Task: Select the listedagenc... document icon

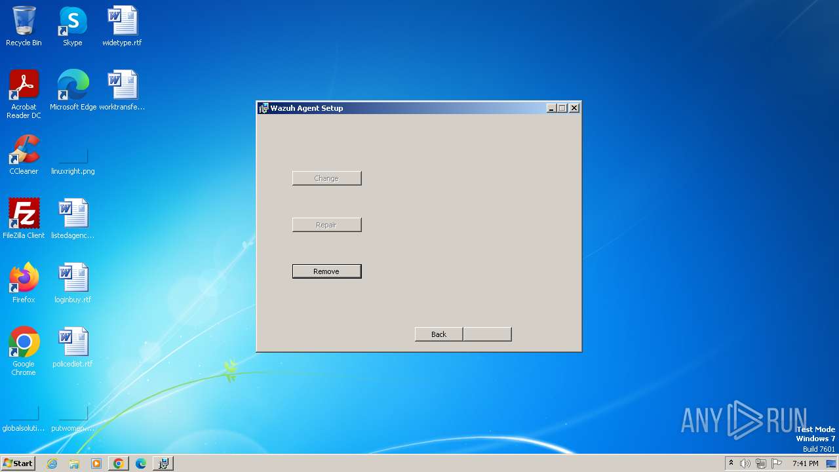Action: pos(73,219)
